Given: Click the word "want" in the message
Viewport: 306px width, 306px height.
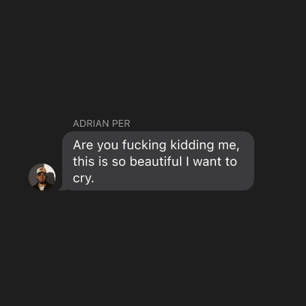Looking at the screenshot, I should coord(207,161).
